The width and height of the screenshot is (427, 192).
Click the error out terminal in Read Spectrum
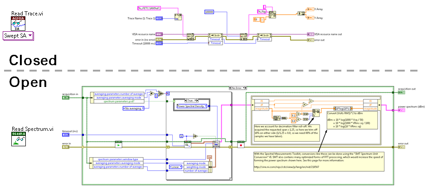point(400,147)
